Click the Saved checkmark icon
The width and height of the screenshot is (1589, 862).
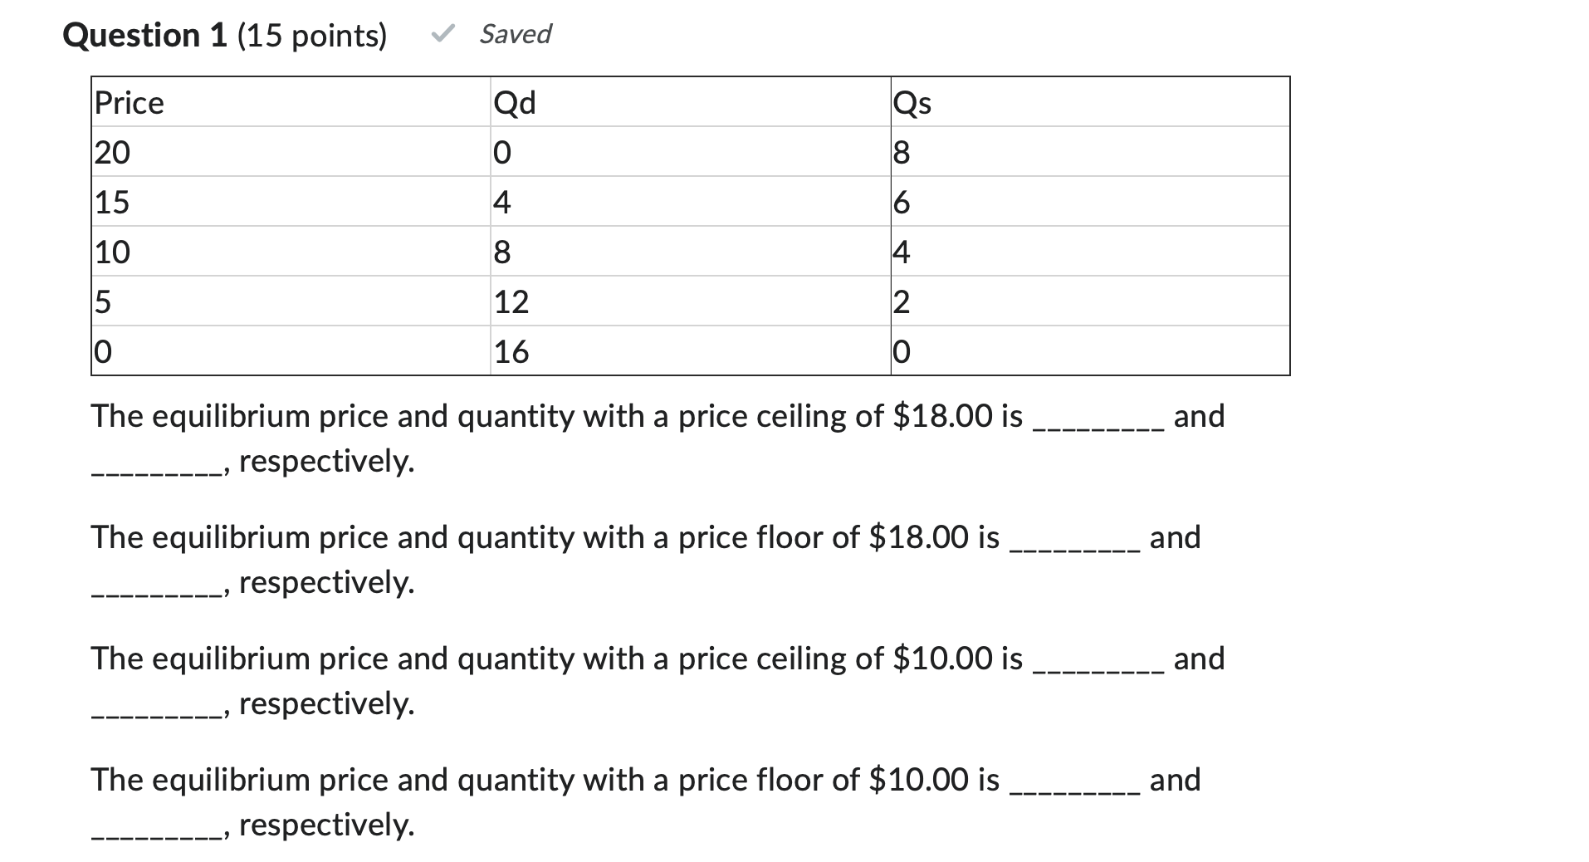click(x=443, y=34)
